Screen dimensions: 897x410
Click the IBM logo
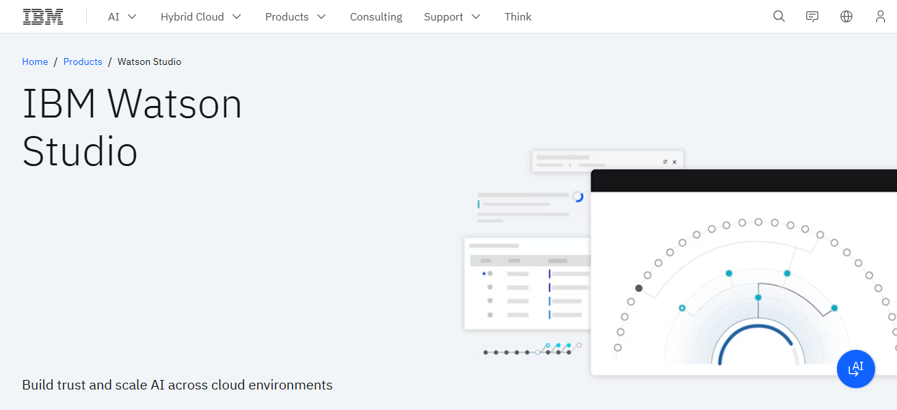(x=43, y=16)
